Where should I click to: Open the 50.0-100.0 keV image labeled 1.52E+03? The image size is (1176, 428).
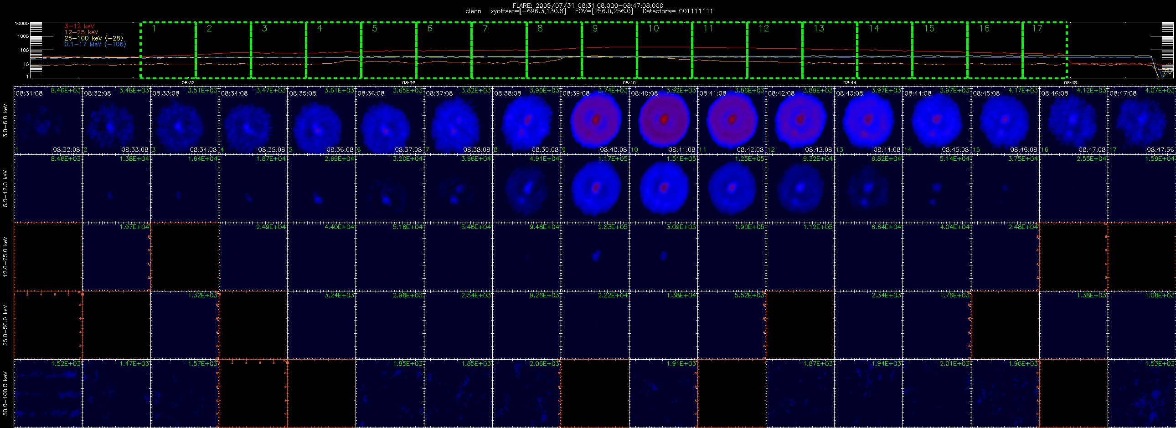click(x=48, y=393)
